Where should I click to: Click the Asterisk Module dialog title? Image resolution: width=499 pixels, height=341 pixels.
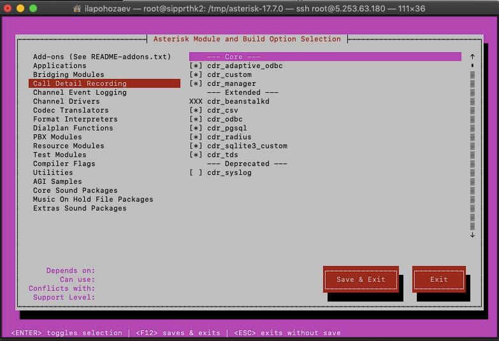click(247, 39)
